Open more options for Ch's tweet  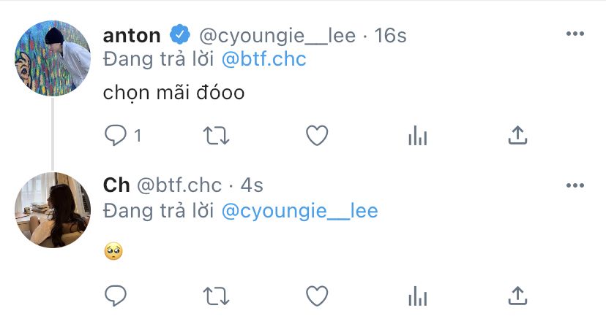pyautogui.click(x=575, y=186)
